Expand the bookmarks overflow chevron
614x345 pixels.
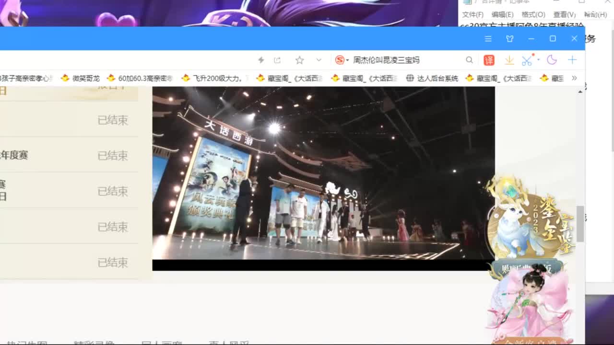574,78
